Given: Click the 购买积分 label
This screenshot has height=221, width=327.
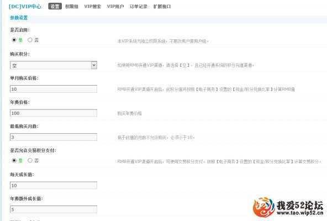Looking at the screenshot, I should tap(20, 54).
